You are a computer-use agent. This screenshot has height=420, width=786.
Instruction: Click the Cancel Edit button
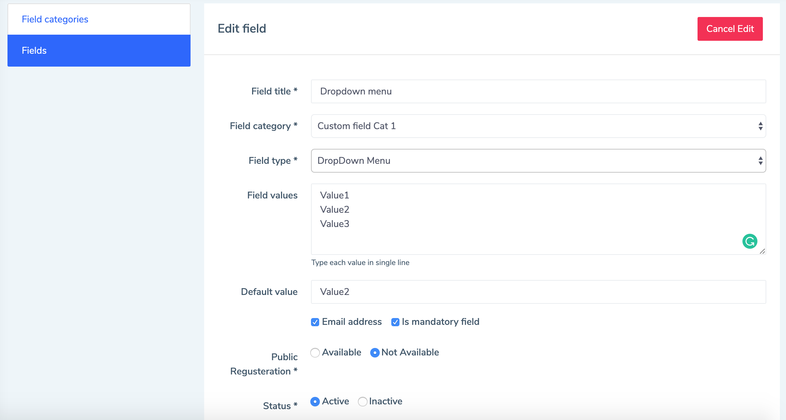730,29
